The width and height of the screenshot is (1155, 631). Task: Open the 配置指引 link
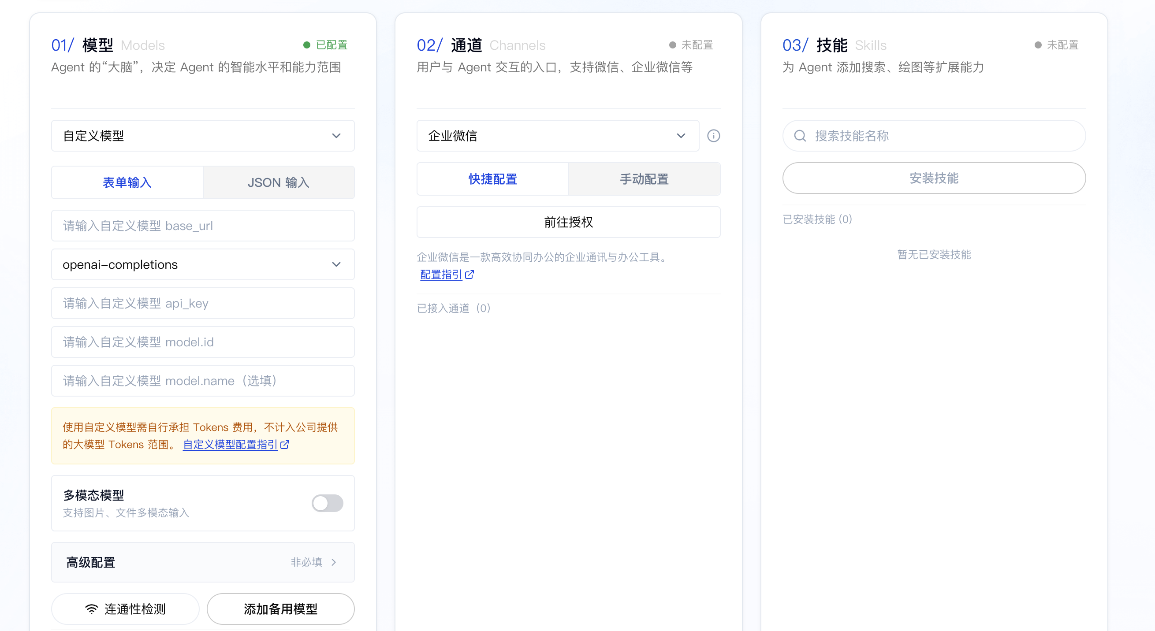(x=441, y=275)
